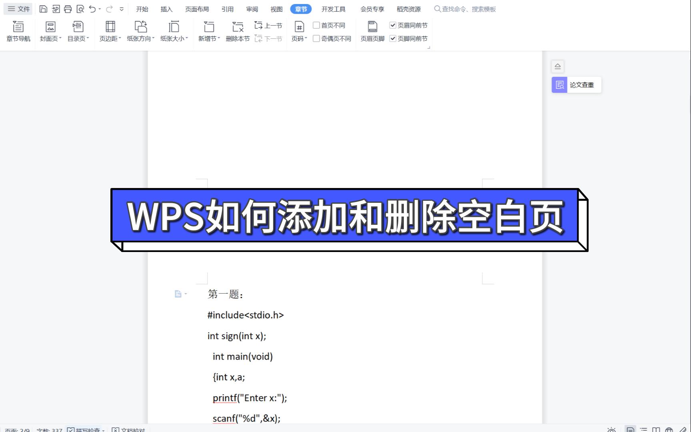Expand the Undo history dropdown arrow
This screenshot has width=691, height=432.
point(100,9)
